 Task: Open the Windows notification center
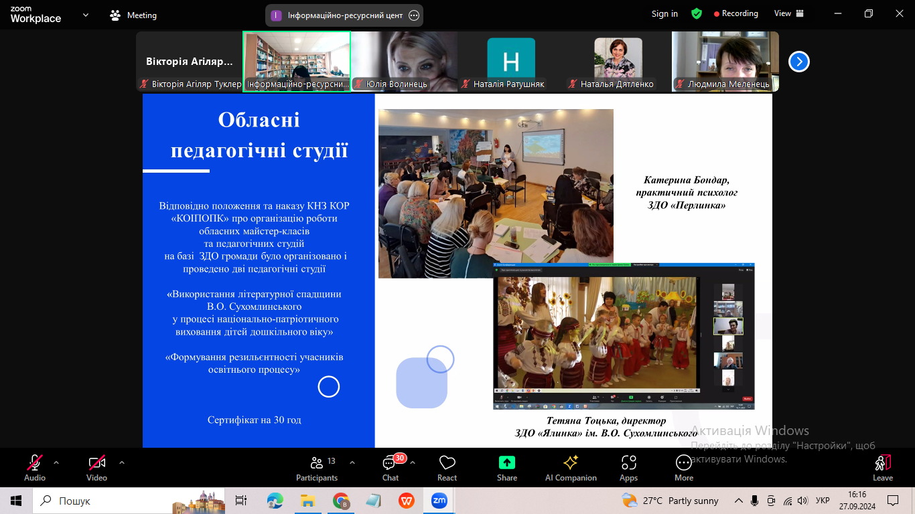[x=893, y=501]
